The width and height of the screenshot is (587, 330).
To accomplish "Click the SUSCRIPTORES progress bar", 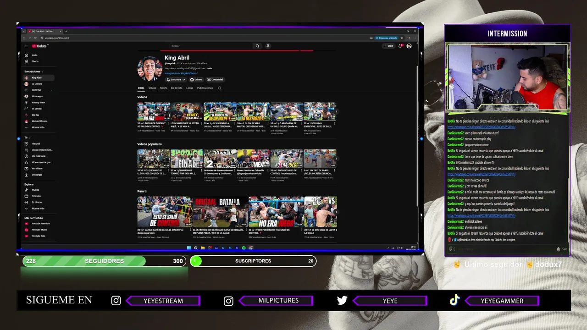I will click(x=253, y=261).
